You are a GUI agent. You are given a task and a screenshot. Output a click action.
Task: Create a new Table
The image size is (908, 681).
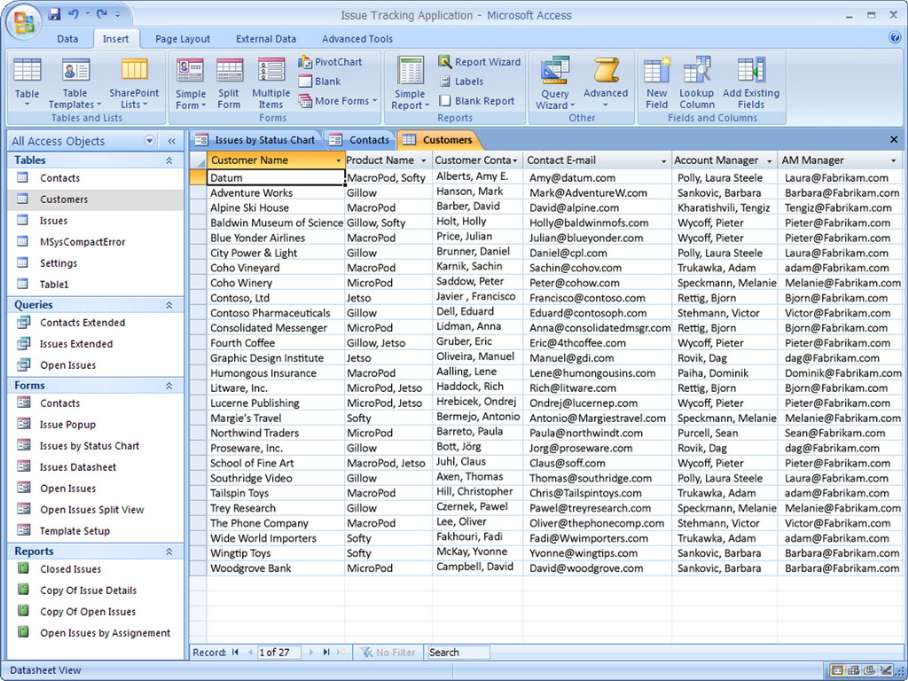tap(27, 80)
